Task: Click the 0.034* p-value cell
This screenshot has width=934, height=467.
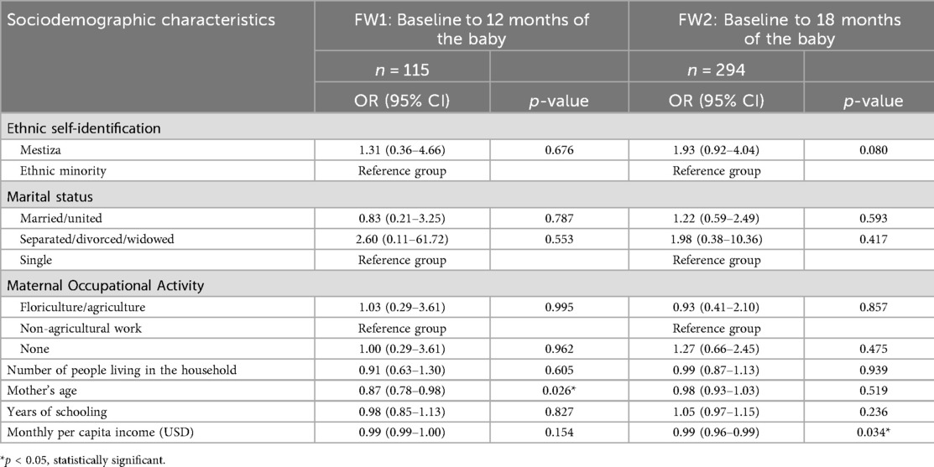Action: (x=869, y=433)
